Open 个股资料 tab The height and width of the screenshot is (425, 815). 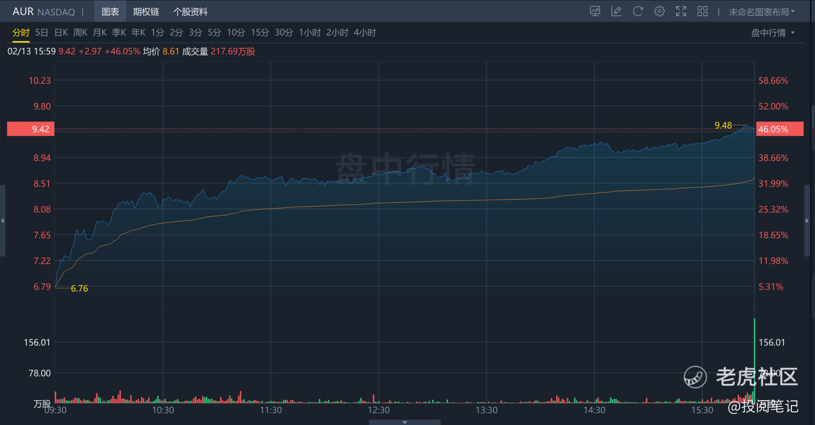[x=190, y=12]
